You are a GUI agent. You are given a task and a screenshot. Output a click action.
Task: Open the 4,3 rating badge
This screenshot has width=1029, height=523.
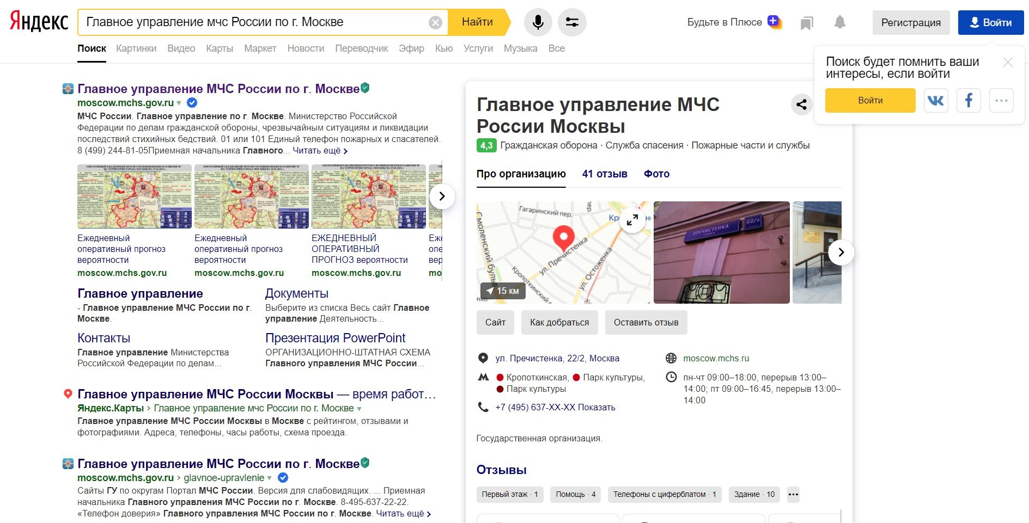486,145
